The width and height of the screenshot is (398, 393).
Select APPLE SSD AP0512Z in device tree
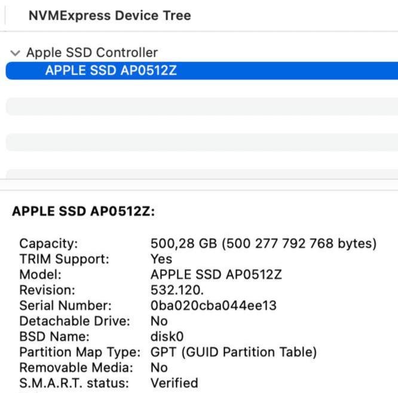click(202, 70)
